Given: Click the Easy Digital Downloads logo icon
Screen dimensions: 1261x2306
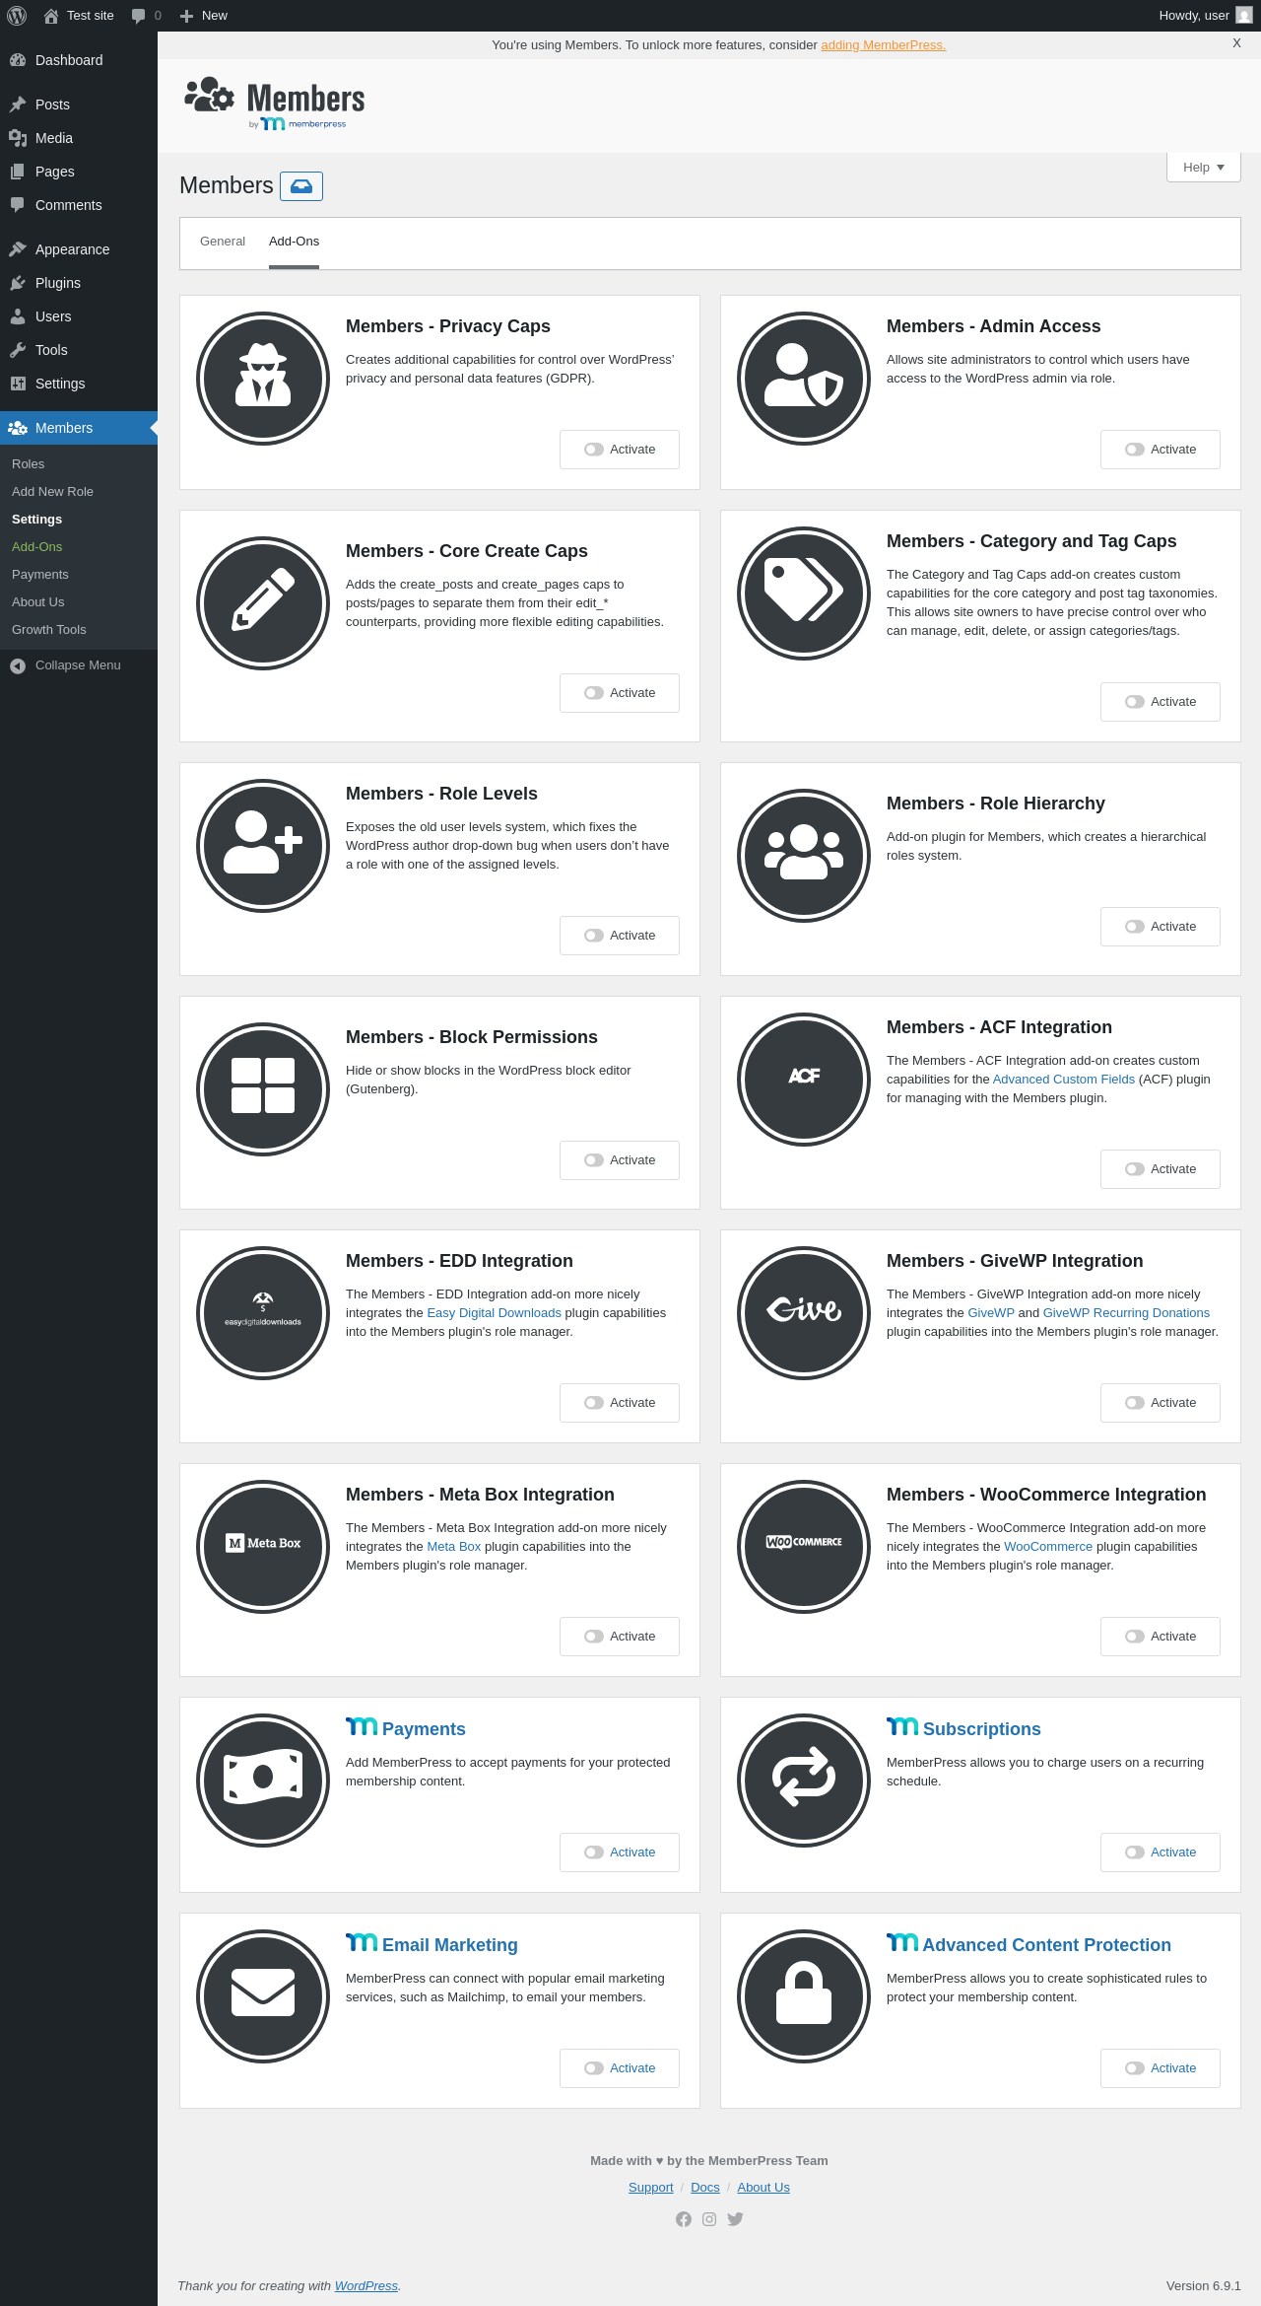Looking at the screenshot, I should [x=263, y=1313].
